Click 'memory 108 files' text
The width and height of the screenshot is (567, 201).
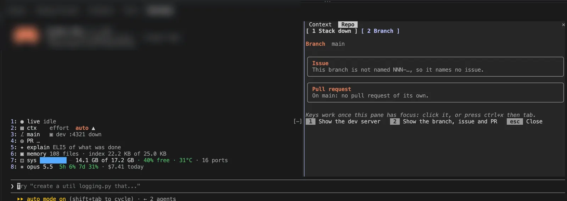tap(53, 154)
